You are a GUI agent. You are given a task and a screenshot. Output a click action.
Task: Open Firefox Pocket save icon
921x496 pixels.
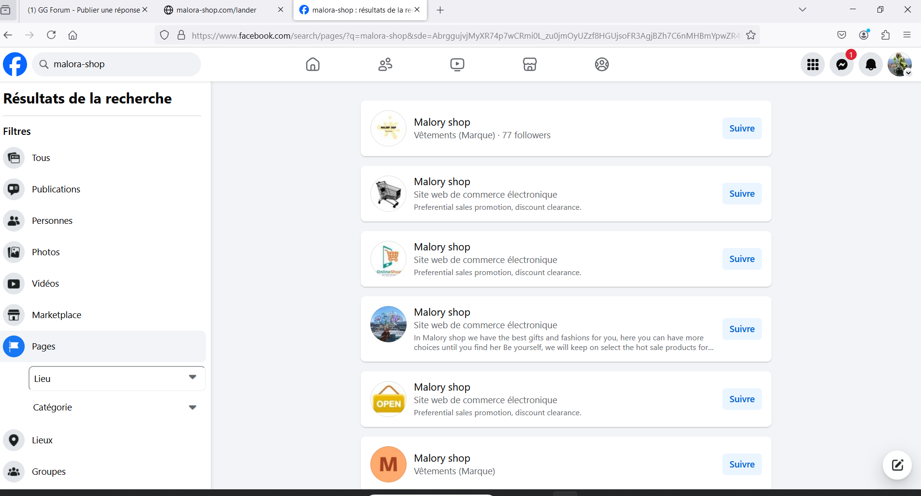click(842, 35)
